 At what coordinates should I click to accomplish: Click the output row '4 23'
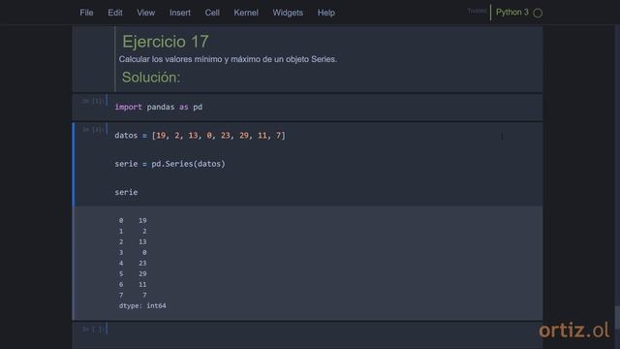tap(133, 263)
